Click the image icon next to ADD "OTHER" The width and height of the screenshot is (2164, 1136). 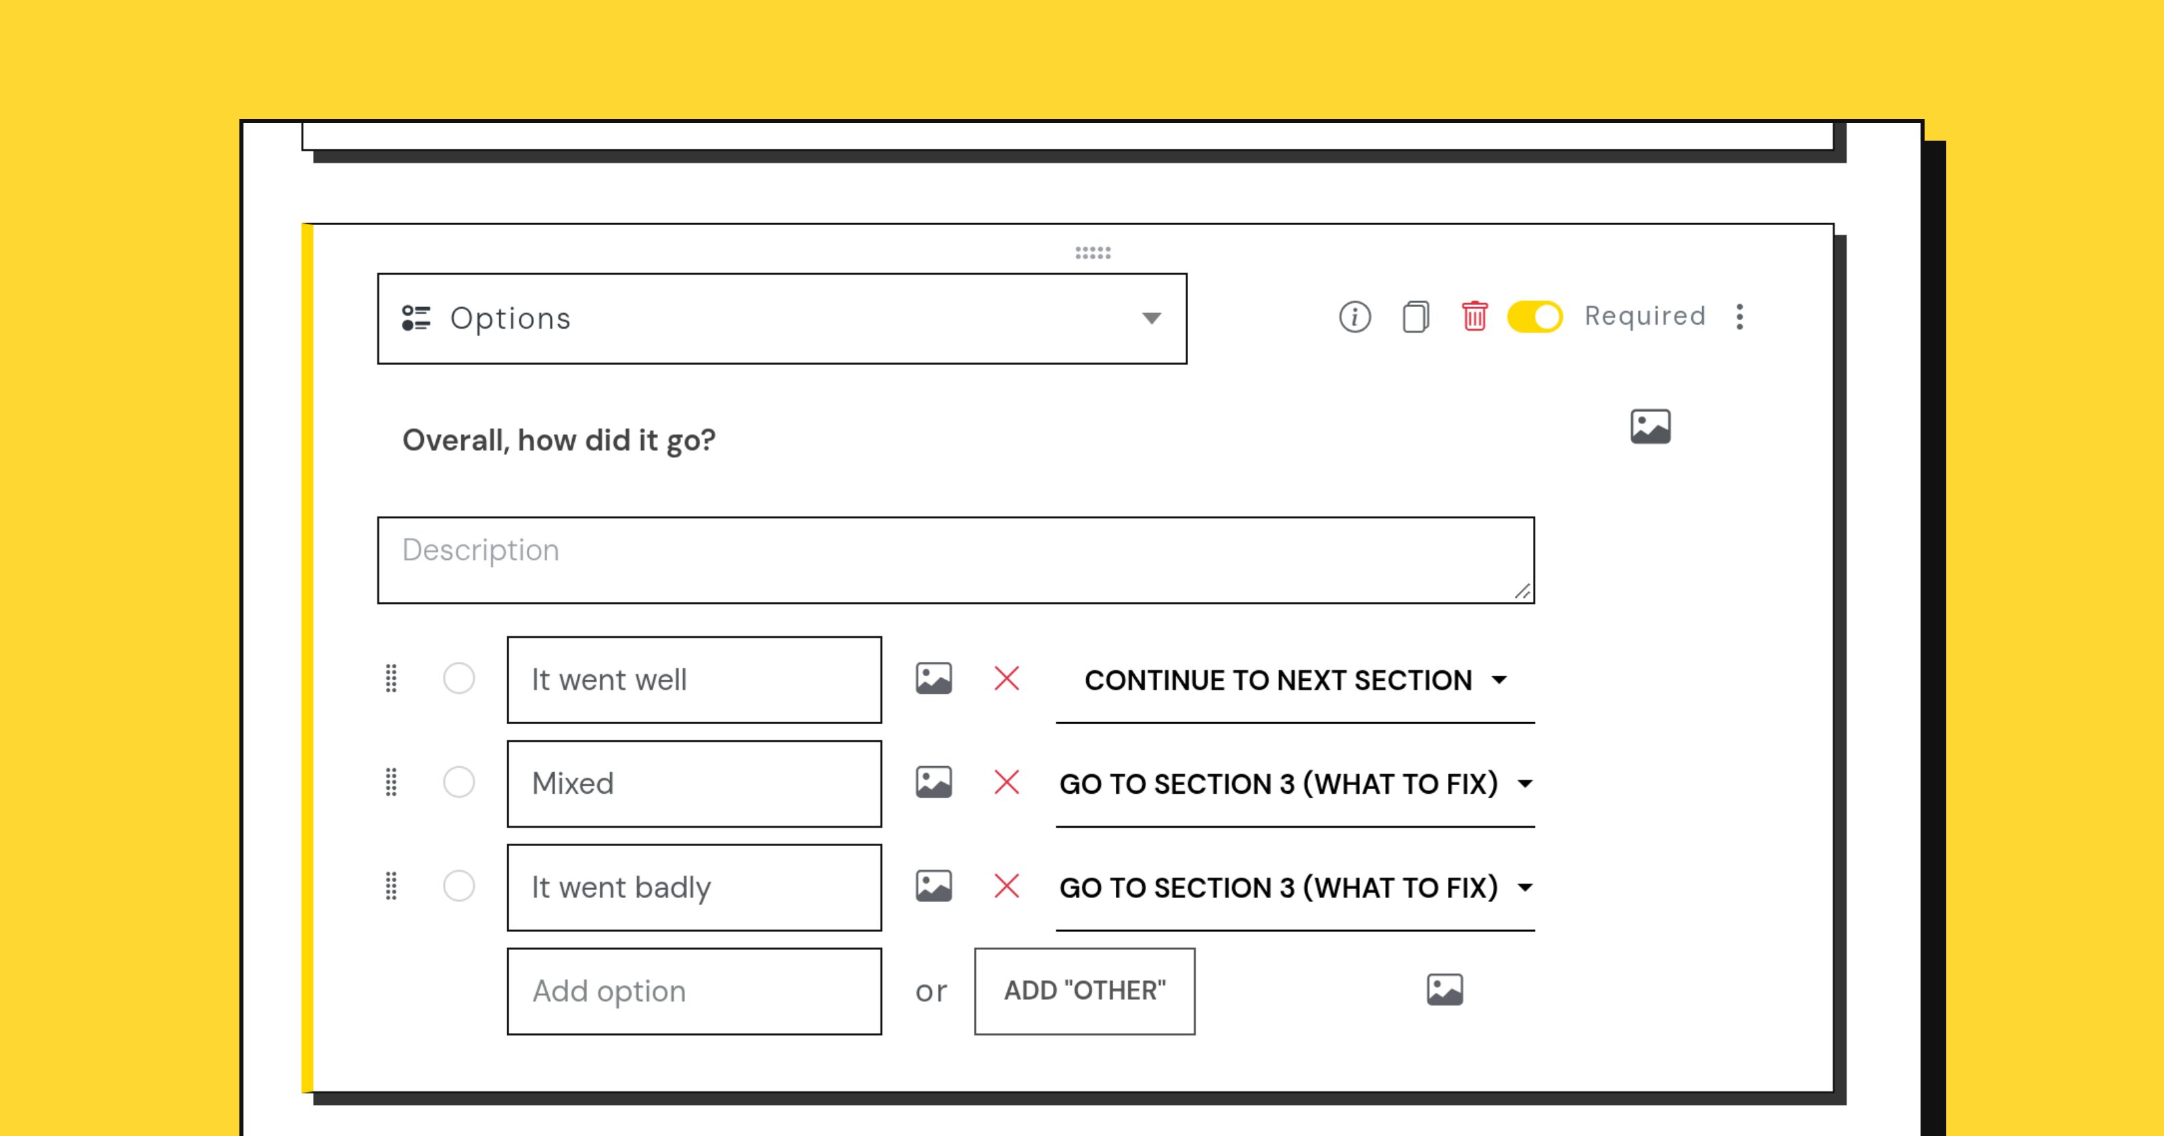click(x=1444, y=990)
